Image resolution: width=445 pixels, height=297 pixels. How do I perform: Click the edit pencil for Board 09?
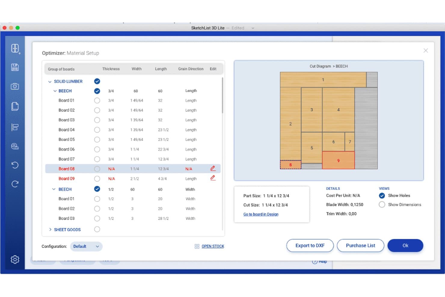click(x=213, y=178)
